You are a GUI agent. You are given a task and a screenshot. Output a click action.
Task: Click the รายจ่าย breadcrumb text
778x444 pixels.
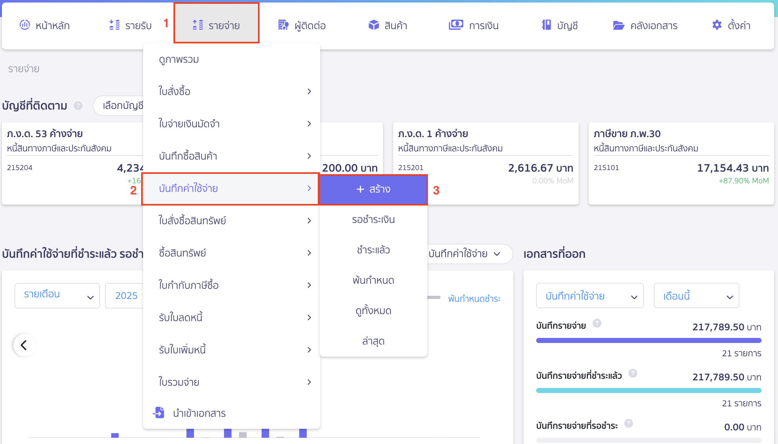(24, 69)
